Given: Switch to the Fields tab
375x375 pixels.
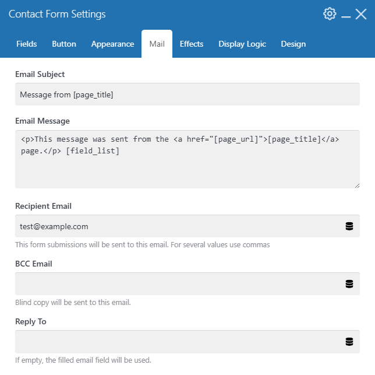Looking at the screenshot, I should [x=27, y=44].
